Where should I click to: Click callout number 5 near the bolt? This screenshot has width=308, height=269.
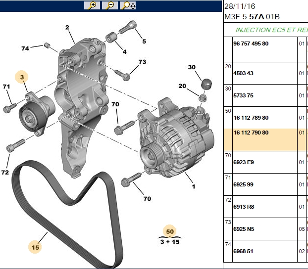(x=144, y=42)
